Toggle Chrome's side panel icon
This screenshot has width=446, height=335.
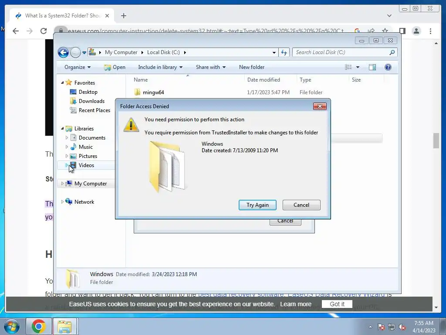tap(402, 31)
